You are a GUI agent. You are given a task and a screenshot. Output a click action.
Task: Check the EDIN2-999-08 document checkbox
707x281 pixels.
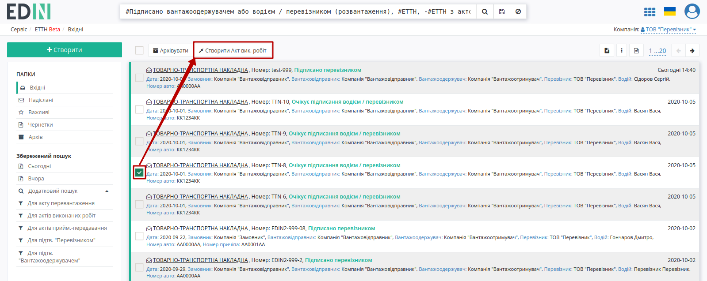[x=139, y=236]
